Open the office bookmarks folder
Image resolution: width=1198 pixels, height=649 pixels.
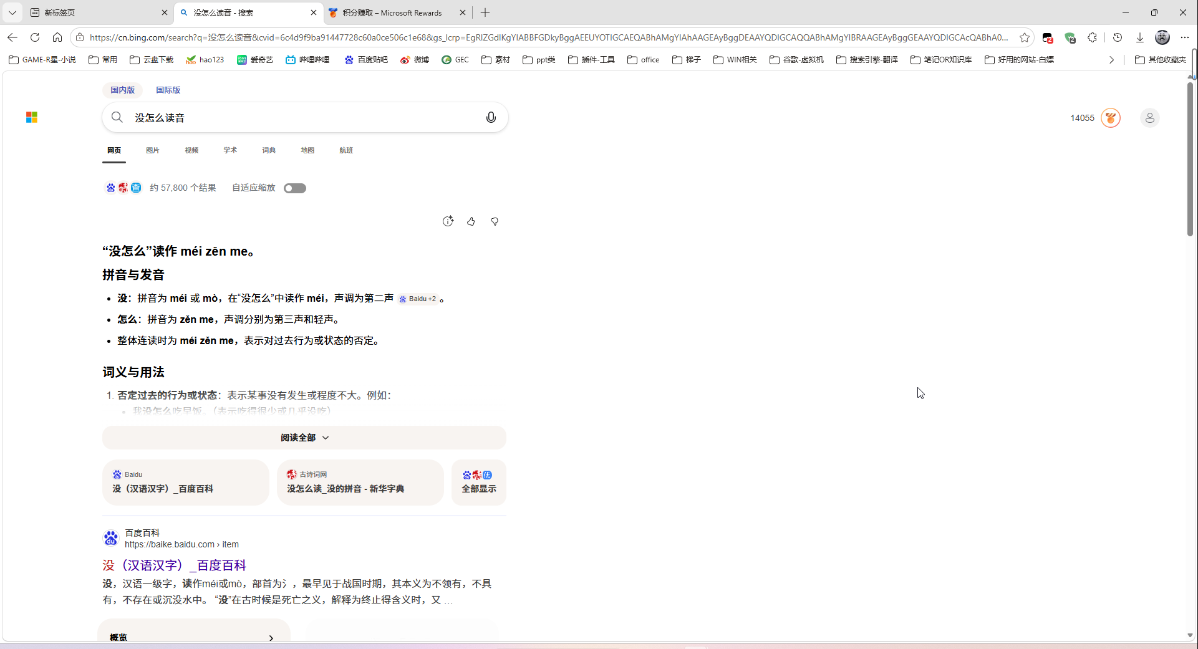click(x=644, y=60)
